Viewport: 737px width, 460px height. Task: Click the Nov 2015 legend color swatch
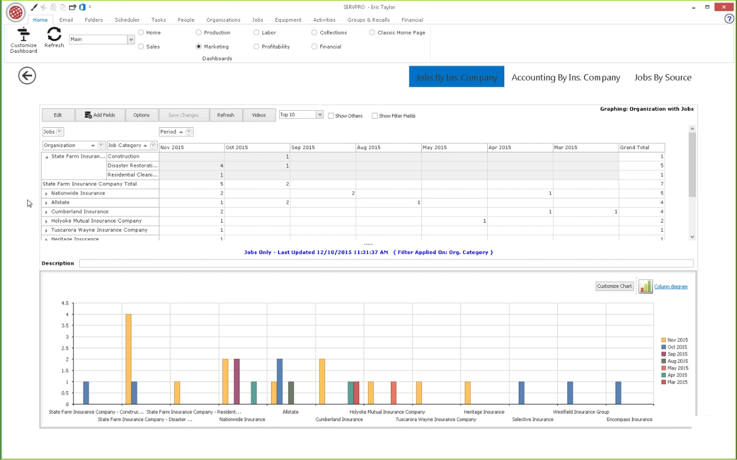(664, 340)
